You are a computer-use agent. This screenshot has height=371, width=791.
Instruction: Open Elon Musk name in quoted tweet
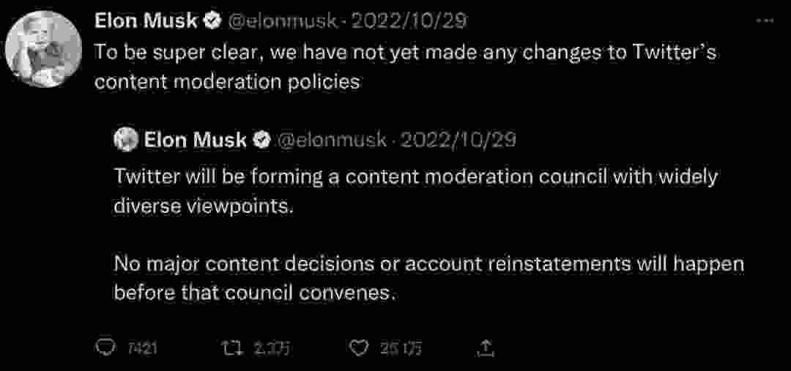196,140
